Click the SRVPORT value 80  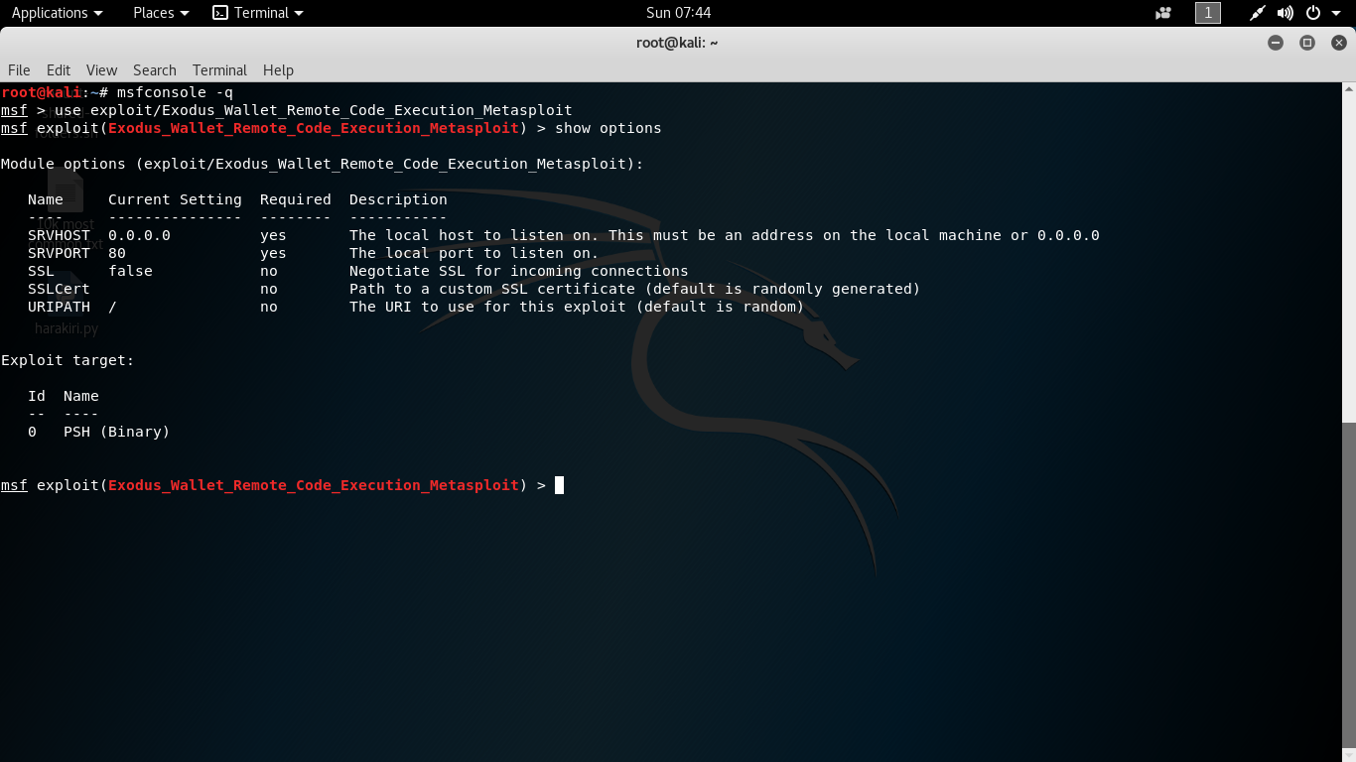click(117, 253)
